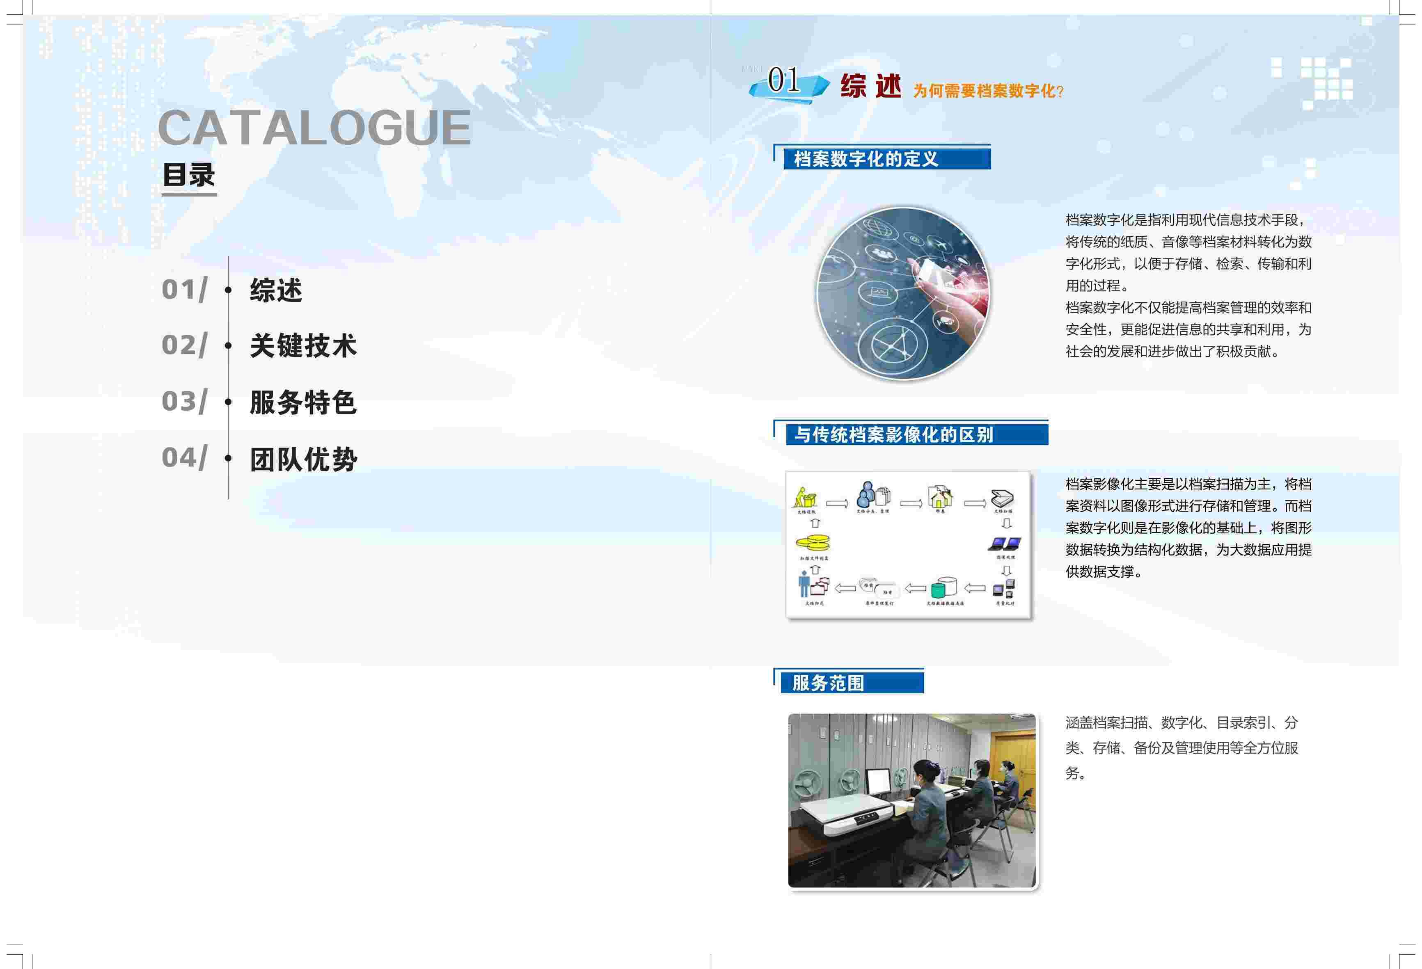1422x969 pixels.
Task: Click the 档案数字化的定义 blue header
Action: click(886, 158)
